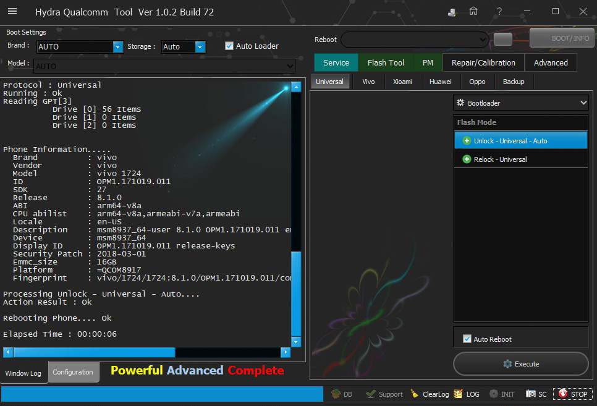
Task: Toggle the Auto Loader checkbox
Action: pyautogui.click(x=229, y=46)
